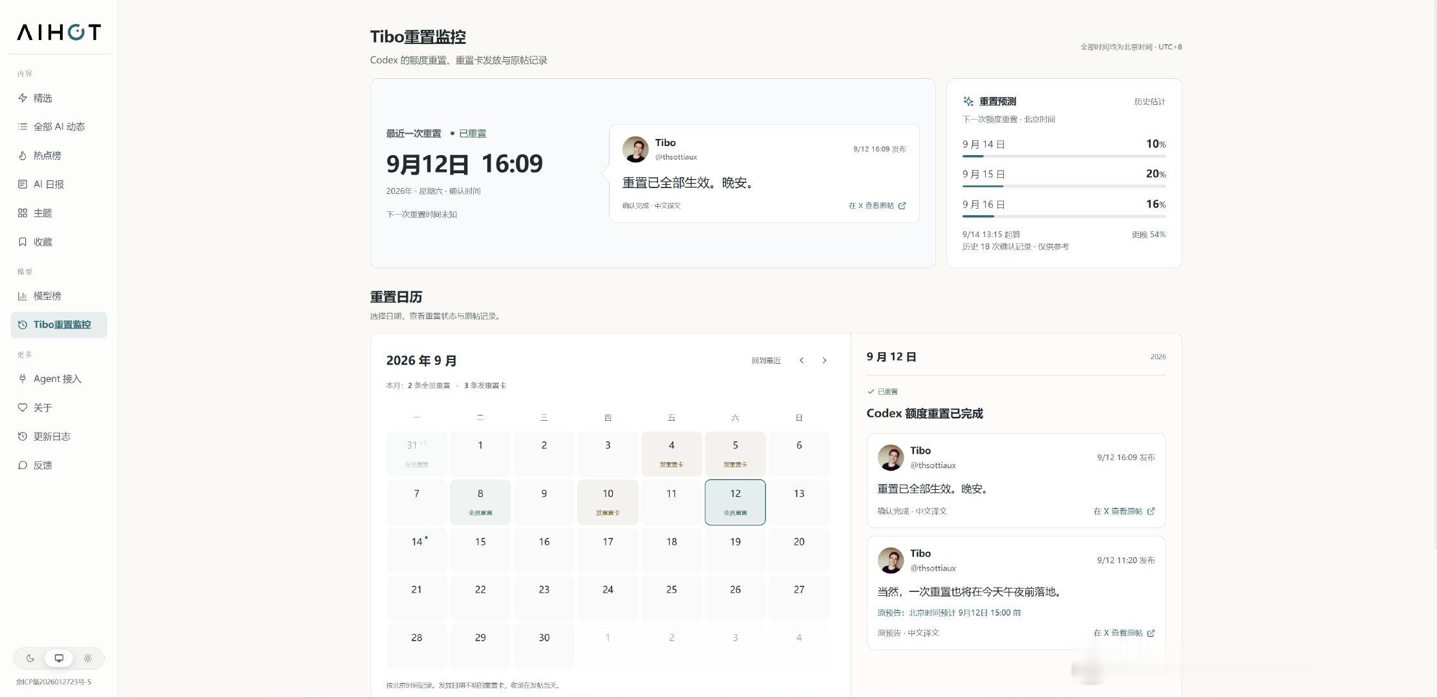Viewport: 1437px width, 698px height.
Task: Select calendar day 14 with dot marker
Action: (x=417, y=550)
